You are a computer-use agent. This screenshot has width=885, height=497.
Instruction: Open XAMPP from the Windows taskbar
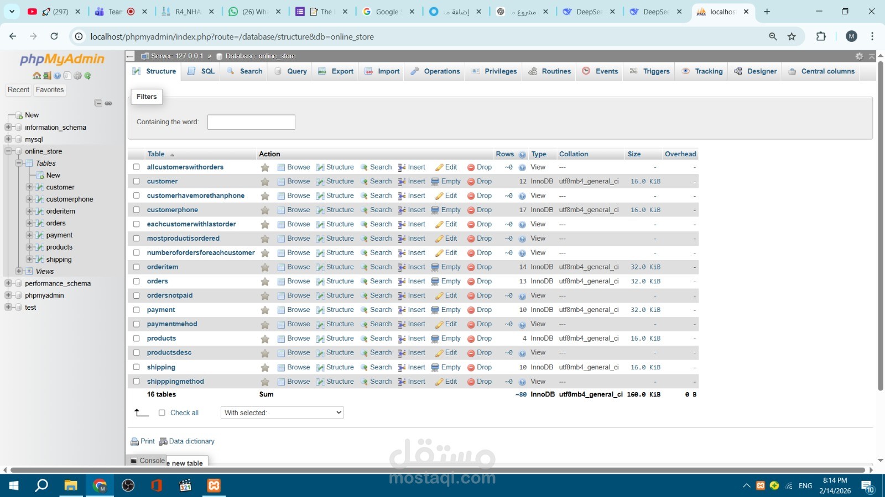(214, 485)
